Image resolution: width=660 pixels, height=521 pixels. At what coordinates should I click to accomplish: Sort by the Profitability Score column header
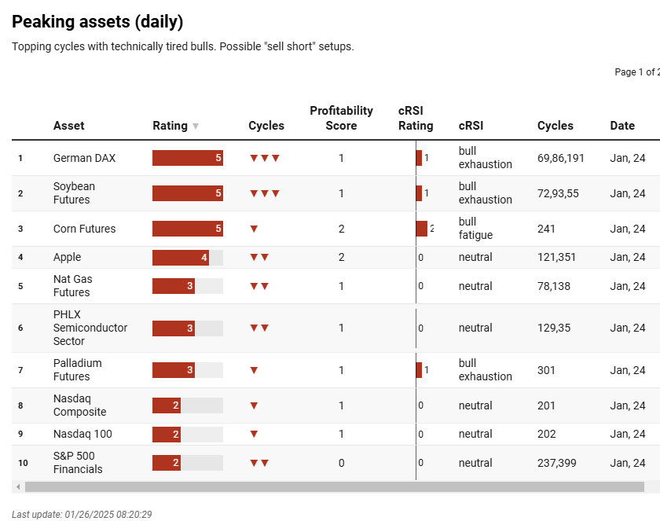coord(341,118)
